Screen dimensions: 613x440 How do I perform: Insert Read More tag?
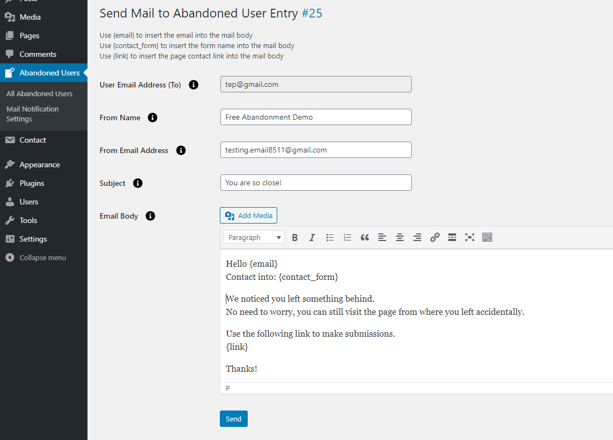[x=452, y=237]
